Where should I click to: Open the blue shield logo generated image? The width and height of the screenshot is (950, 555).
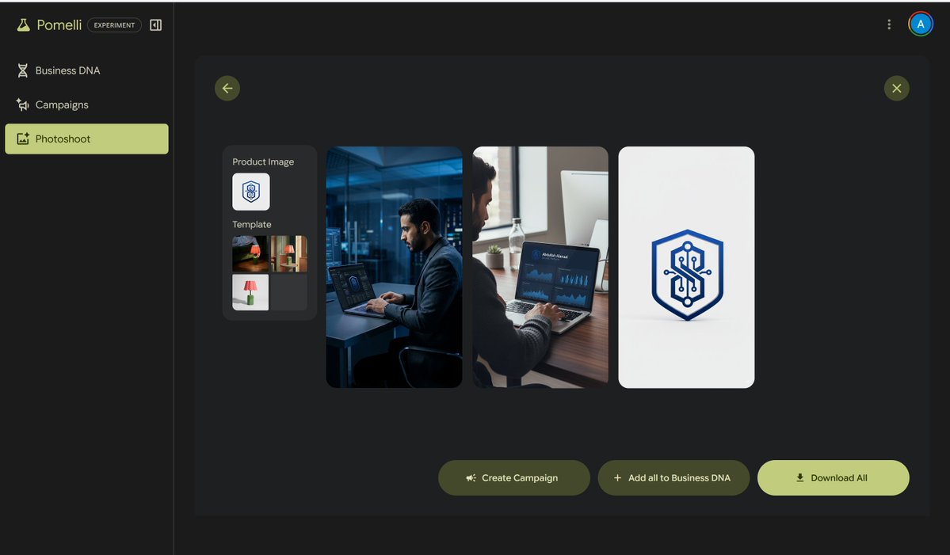point(686,267)
